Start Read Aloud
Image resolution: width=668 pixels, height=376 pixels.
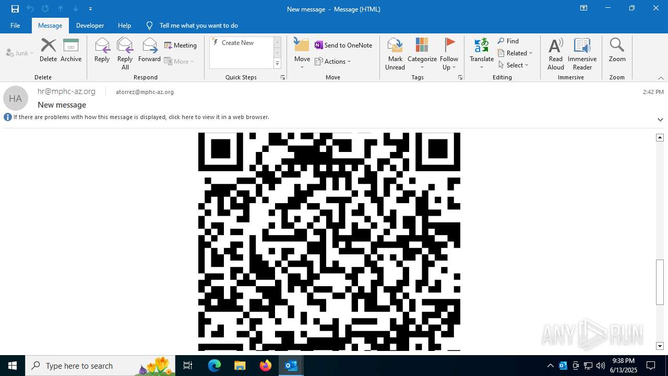[556, 54]
